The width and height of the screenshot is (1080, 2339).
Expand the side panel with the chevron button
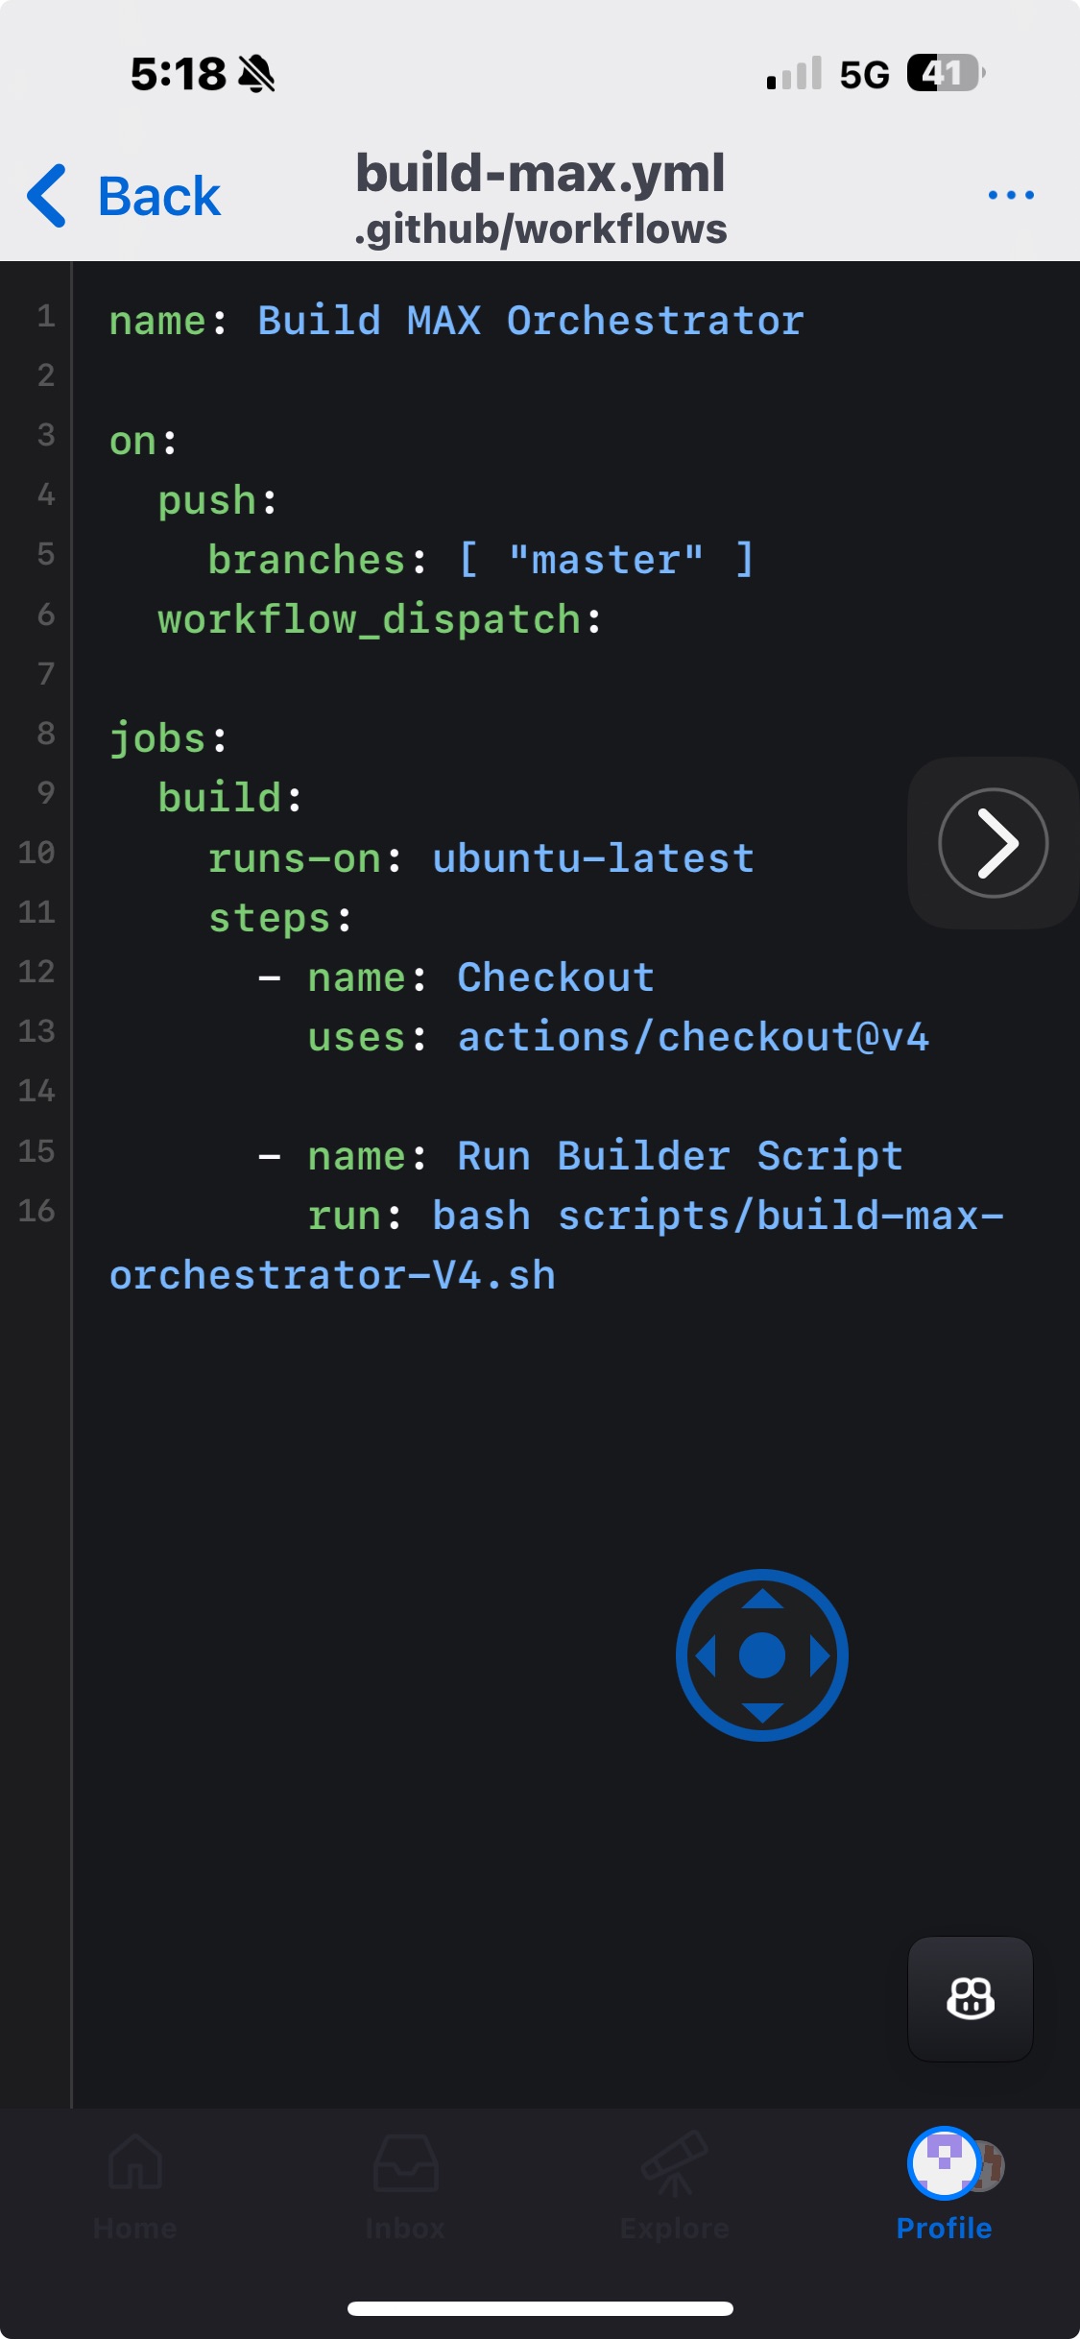(993, 843)
